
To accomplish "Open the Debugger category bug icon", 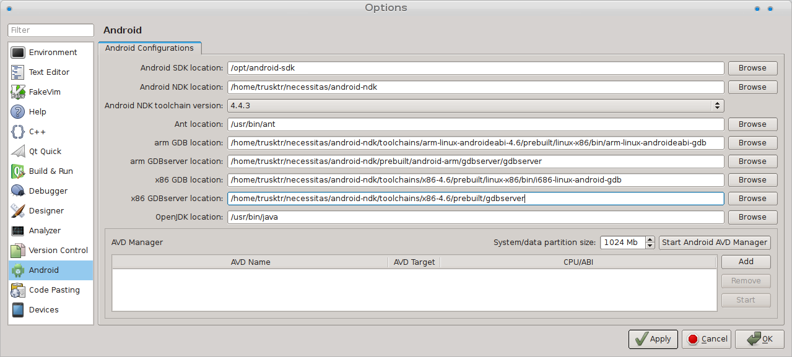I will click(18, 191).
